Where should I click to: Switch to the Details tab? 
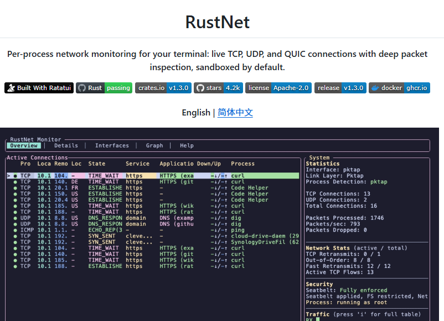coord(66,145)
